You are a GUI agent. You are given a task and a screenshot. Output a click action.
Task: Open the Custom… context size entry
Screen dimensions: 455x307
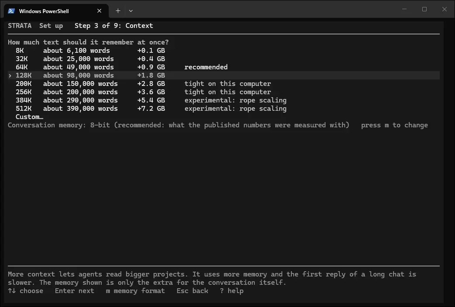(x=30, y=117)
